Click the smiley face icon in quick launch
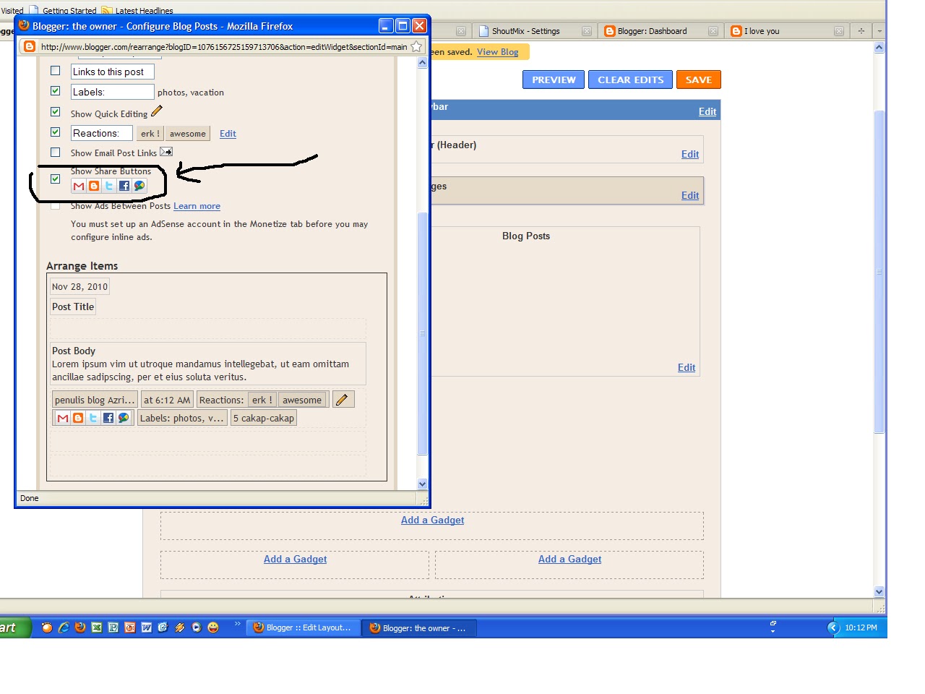 [213, 627]
